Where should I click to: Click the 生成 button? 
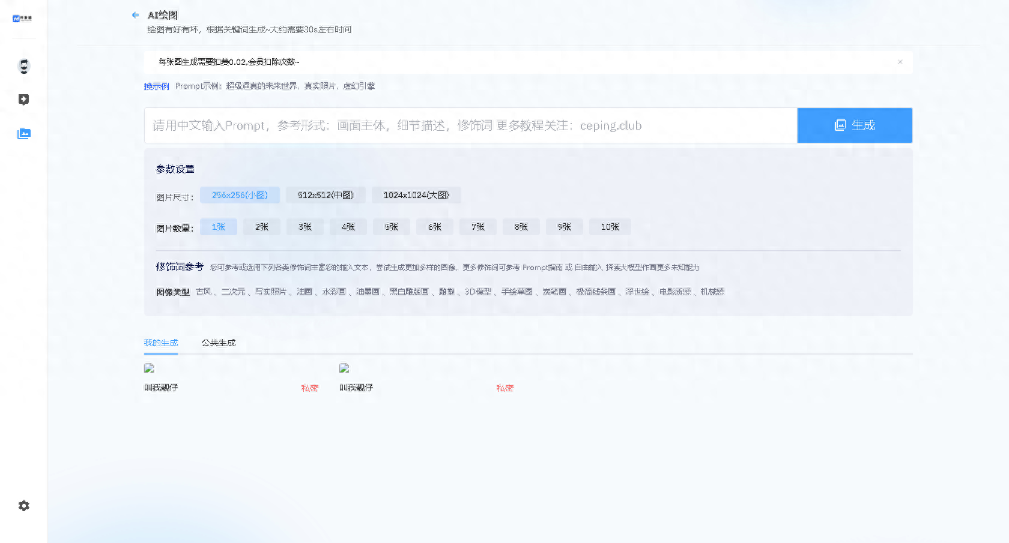coord(855,125)
